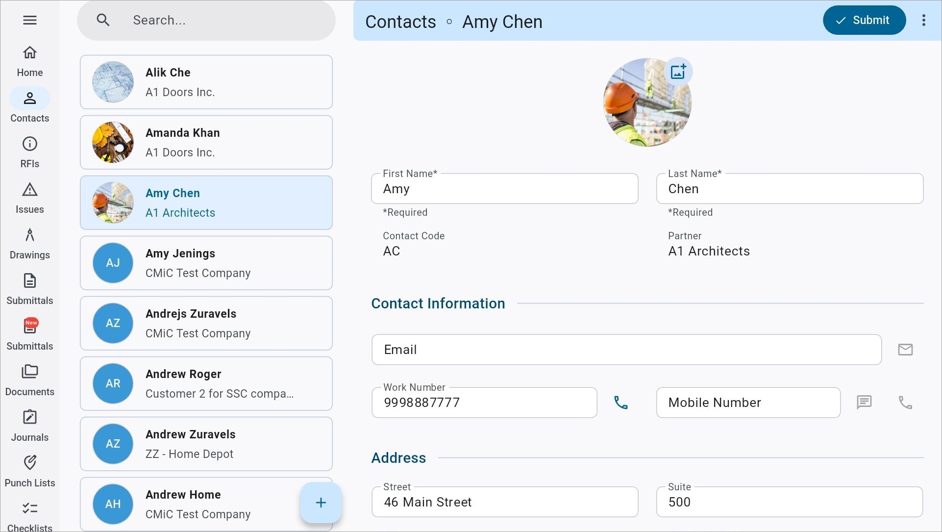Click the add photo icon on avatar
Screen dimensions: 942x532
[x=678, y=72]
